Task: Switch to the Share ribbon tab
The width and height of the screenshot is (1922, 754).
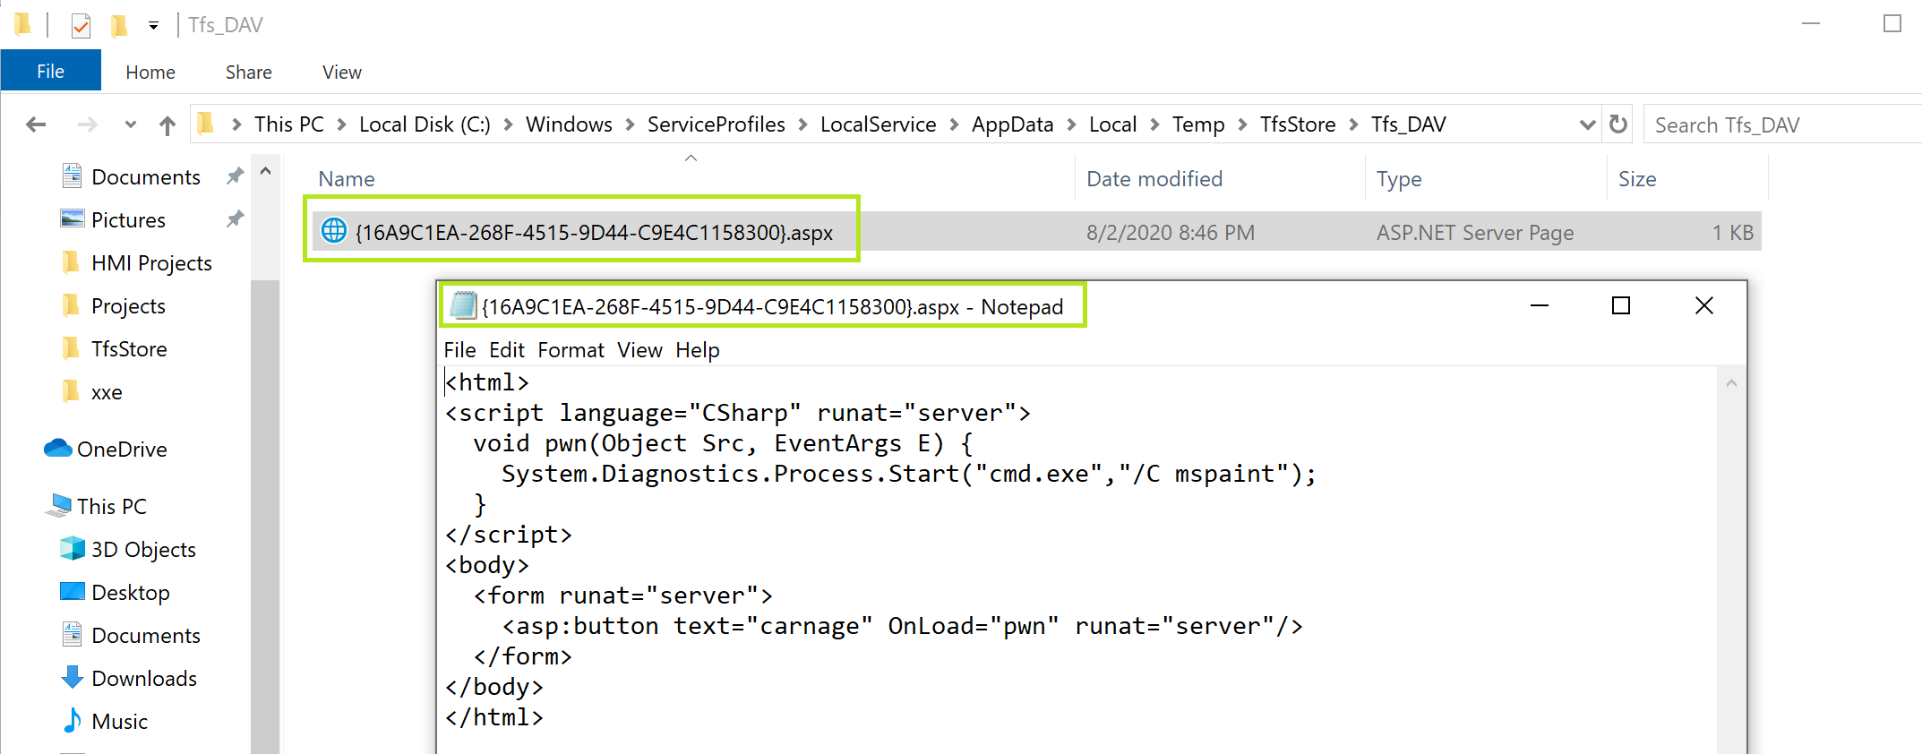Action: tap(249, 72)
